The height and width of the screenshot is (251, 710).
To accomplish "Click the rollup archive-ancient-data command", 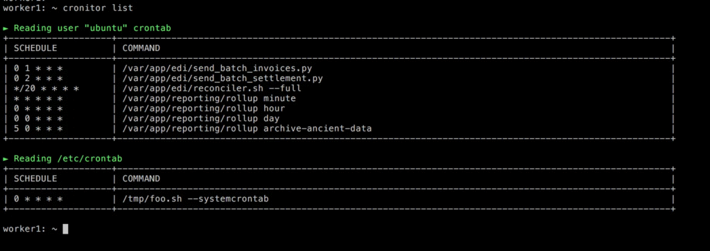I will (x=248, y=128).
